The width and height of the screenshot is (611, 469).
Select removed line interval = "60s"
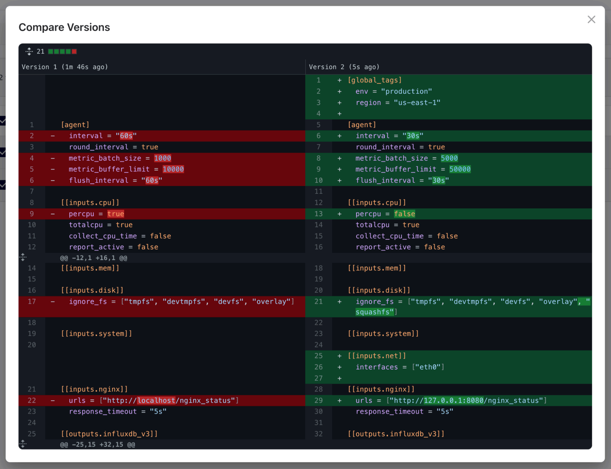[162, 136]
